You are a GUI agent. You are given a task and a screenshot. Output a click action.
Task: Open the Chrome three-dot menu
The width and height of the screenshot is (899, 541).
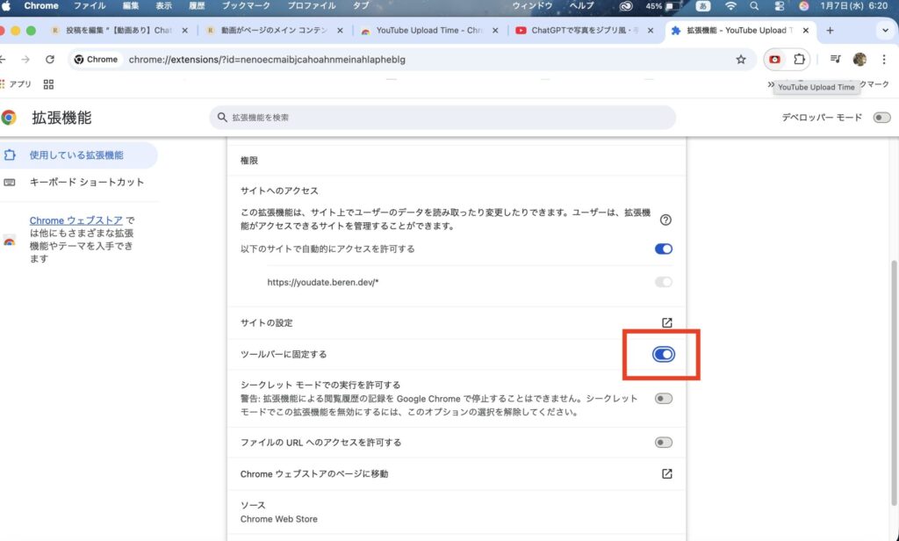[884, 60]
